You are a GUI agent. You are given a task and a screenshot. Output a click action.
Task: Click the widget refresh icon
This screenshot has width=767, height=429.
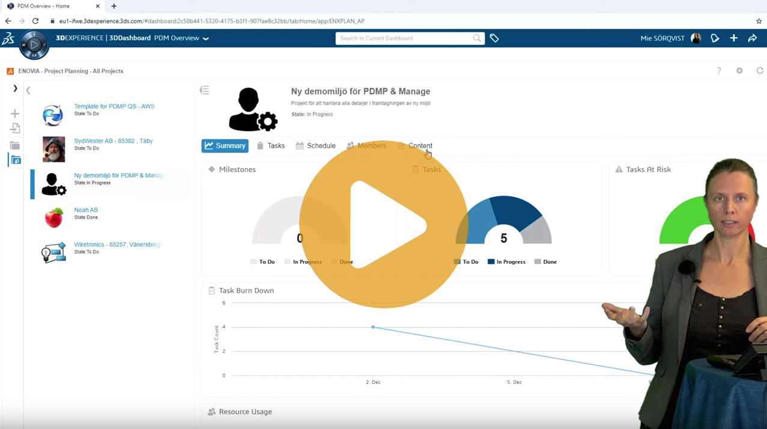point(760,71)
